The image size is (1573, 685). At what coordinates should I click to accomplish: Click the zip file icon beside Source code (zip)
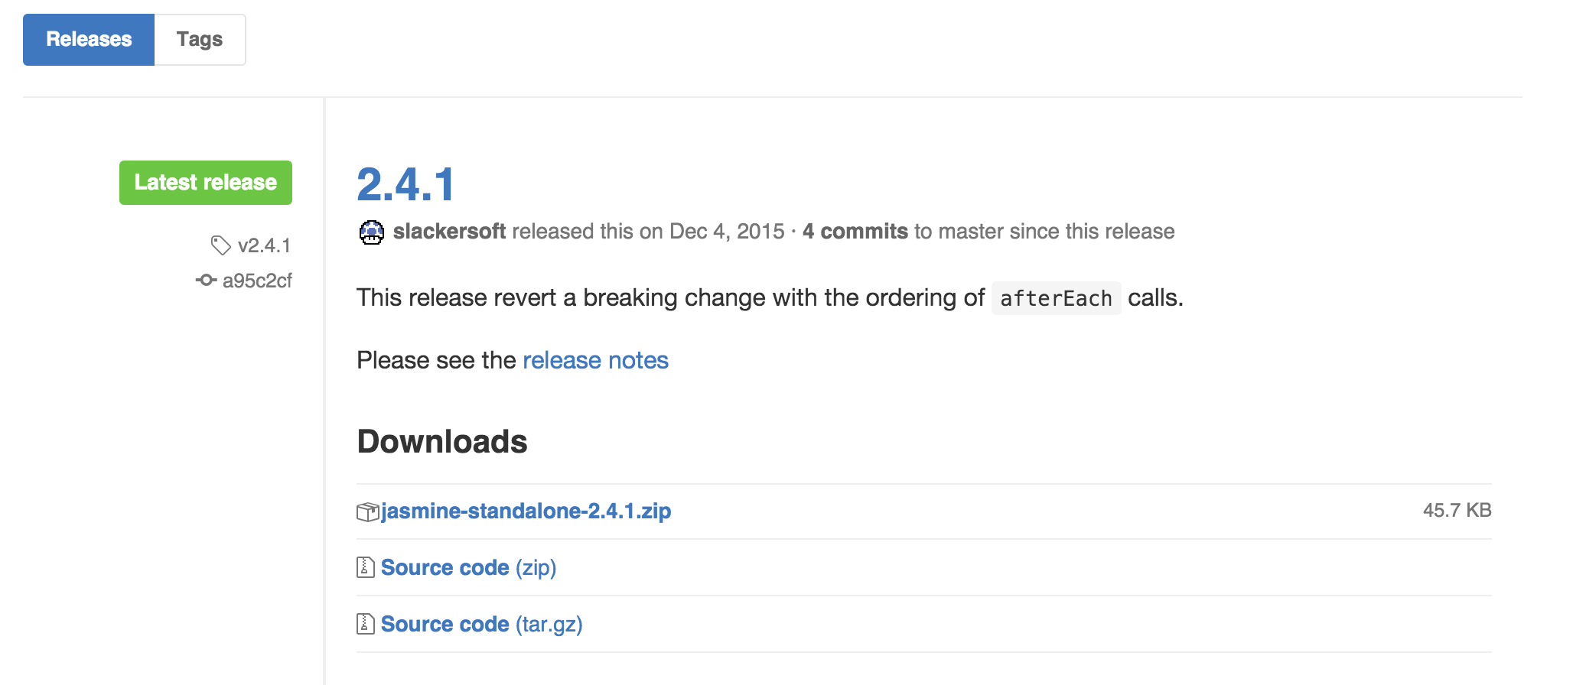coord(366,567)
